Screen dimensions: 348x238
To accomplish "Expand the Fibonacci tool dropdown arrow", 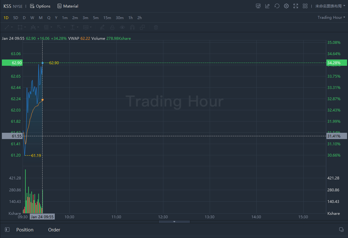I will pos(51,27).
